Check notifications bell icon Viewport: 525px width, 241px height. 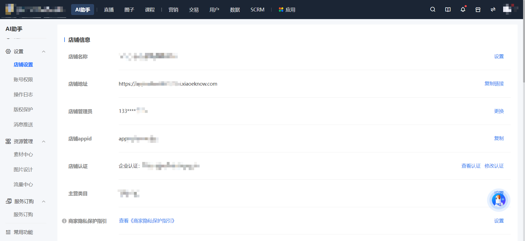click(x=463, y=10)
